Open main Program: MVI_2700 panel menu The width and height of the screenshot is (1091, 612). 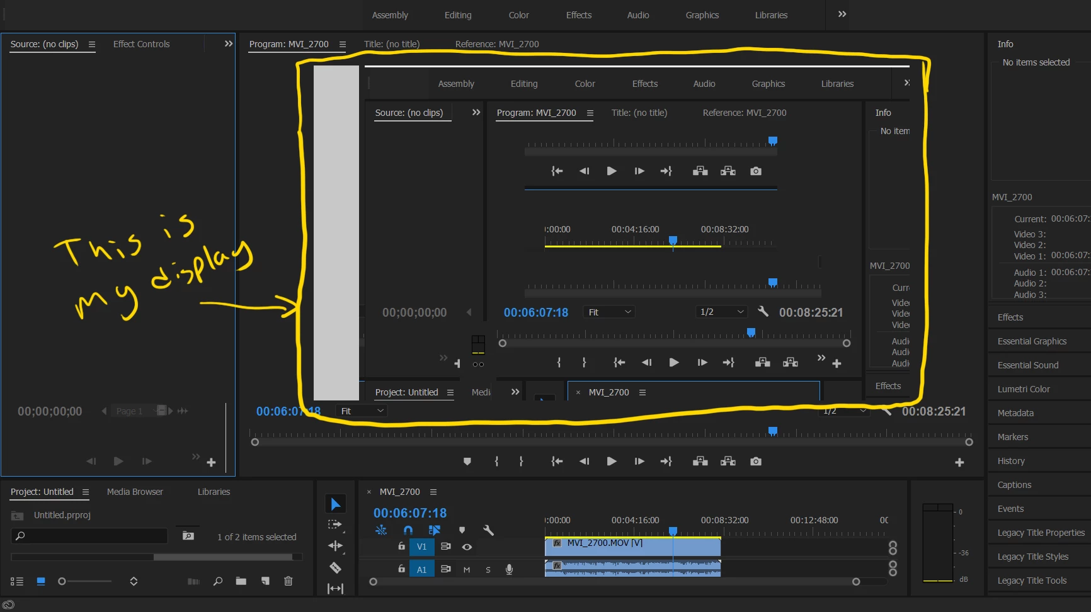click(x=343, y=44)
